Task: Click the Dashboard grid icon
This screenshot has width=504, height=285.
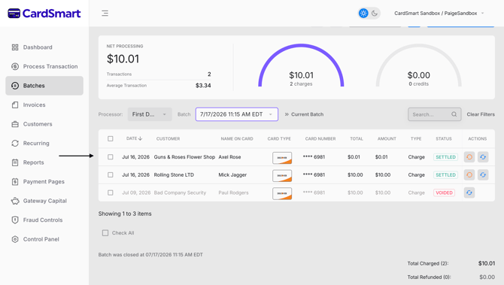Action: (15, 47)
